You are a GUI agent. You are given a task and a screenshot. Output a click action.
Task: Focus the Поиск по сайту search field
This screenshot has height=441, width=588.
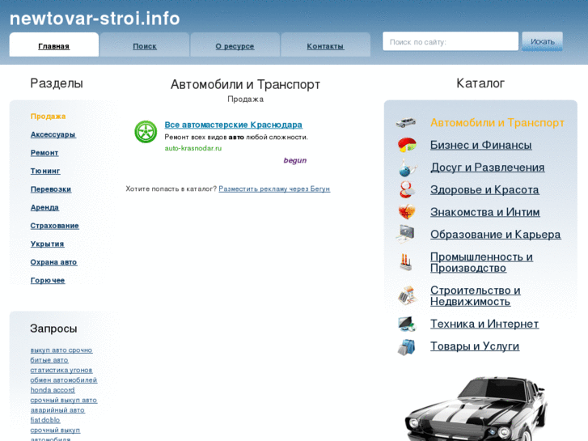451,41
